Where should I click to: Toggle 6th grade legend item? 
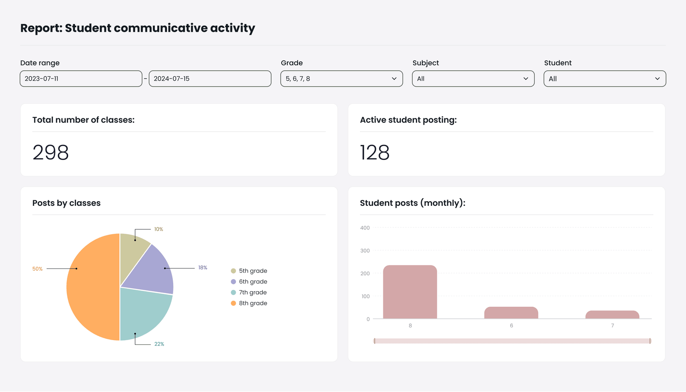tap(249, 281)
